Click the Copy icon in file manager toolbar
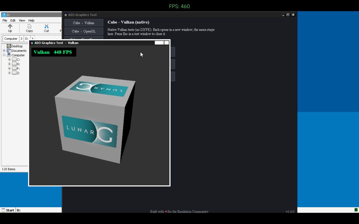This screenshot has height=224, width=359. 29,27
